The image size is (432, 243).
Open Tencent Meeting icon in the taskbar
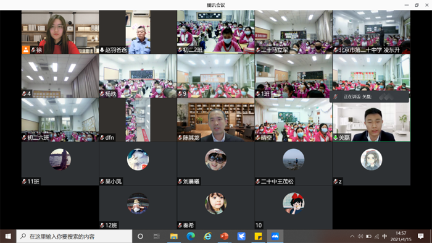275,236
